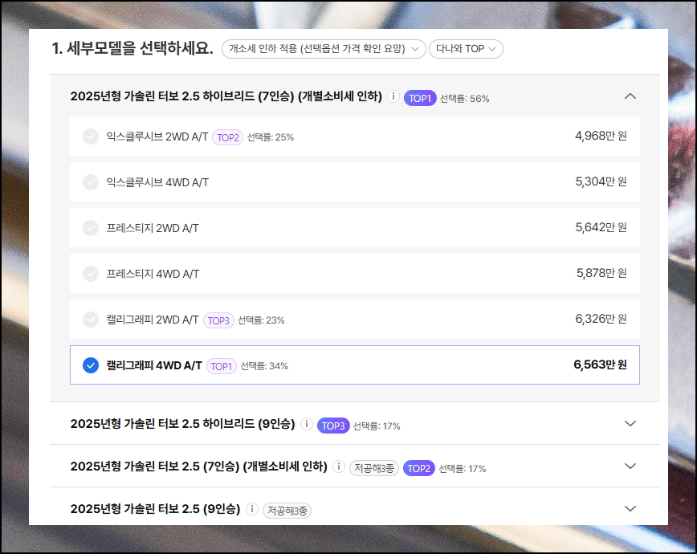This screenshot has height=554, width=697.
Task: Expand 터보 2.5 (7인승) 개별소비세 인하 chevron
Action: pos(630,466)
